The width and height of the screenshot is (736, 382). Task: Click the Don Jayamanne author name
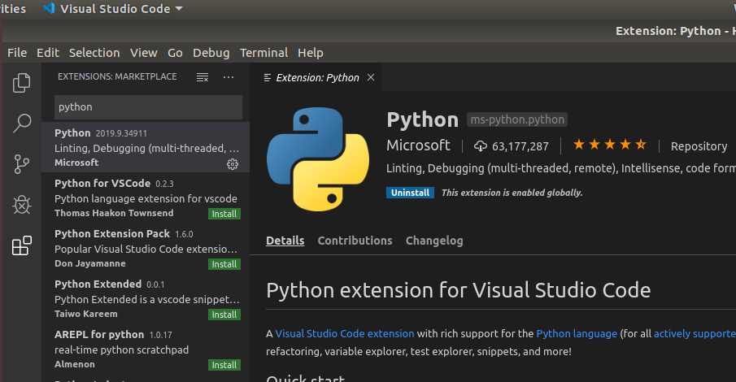pos(90,263)
